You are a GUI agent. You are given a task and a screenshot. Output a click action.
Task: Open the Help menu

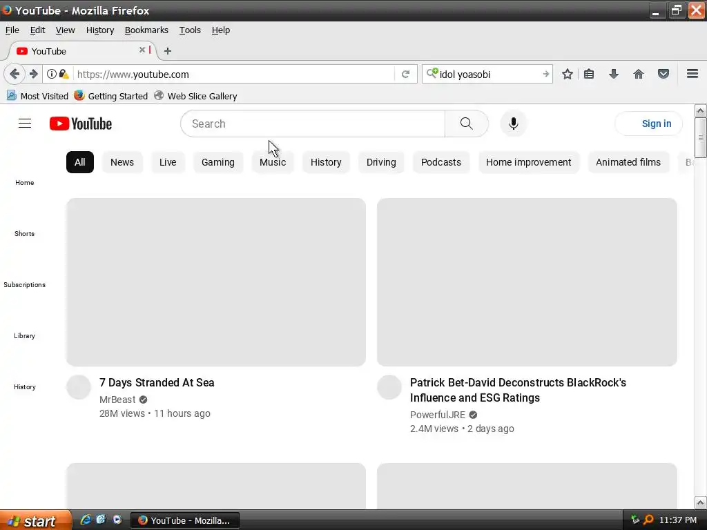click(221, 30)
